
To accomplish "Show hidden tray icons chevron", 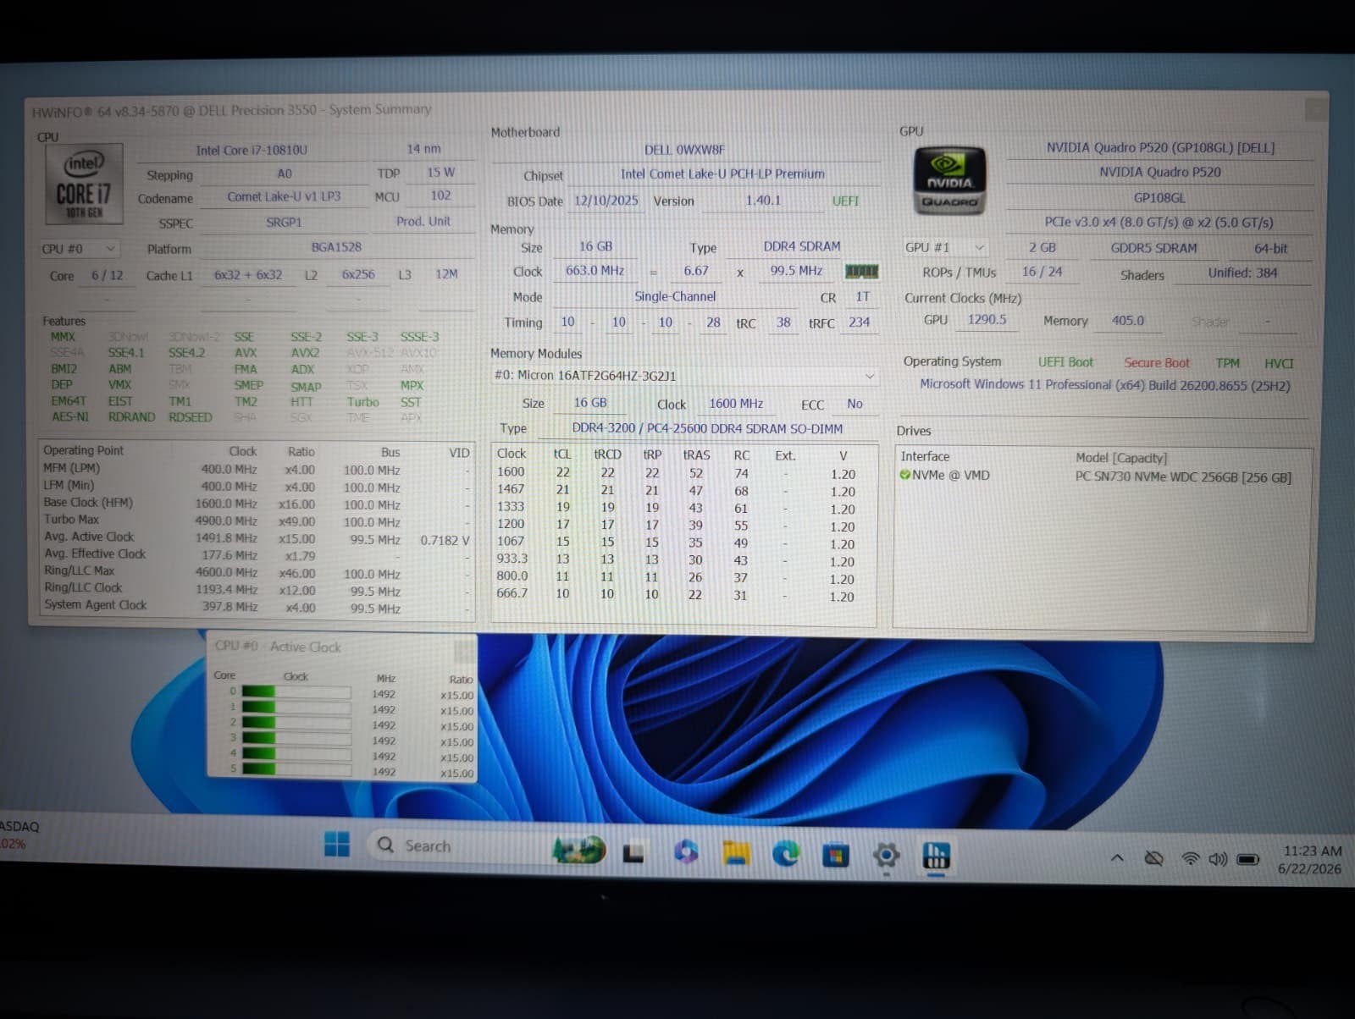I will point(1117,858).
